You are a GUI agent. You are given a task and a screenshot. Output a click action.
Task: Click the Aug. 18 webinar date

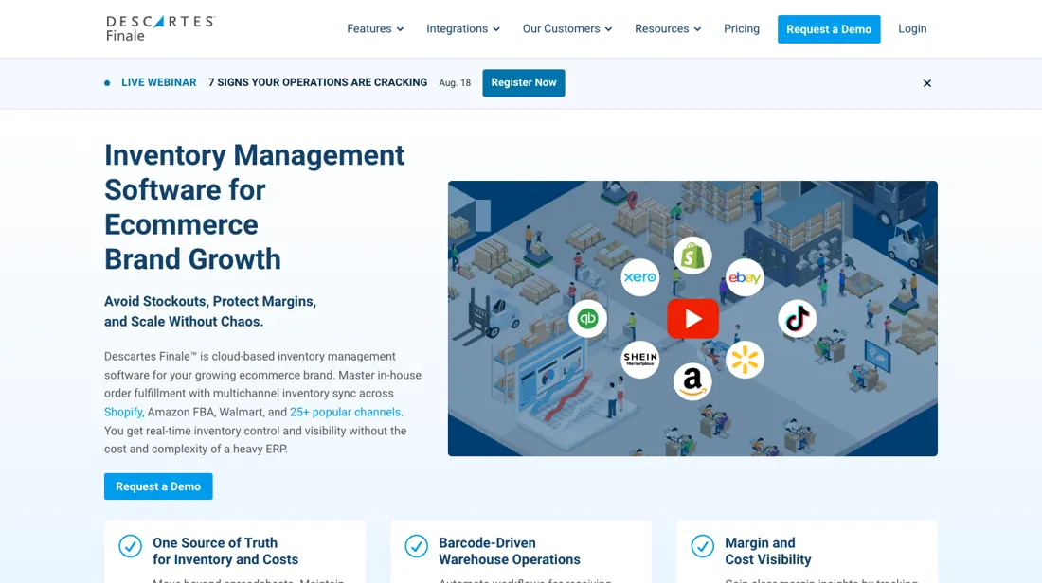tap(455, 83)
